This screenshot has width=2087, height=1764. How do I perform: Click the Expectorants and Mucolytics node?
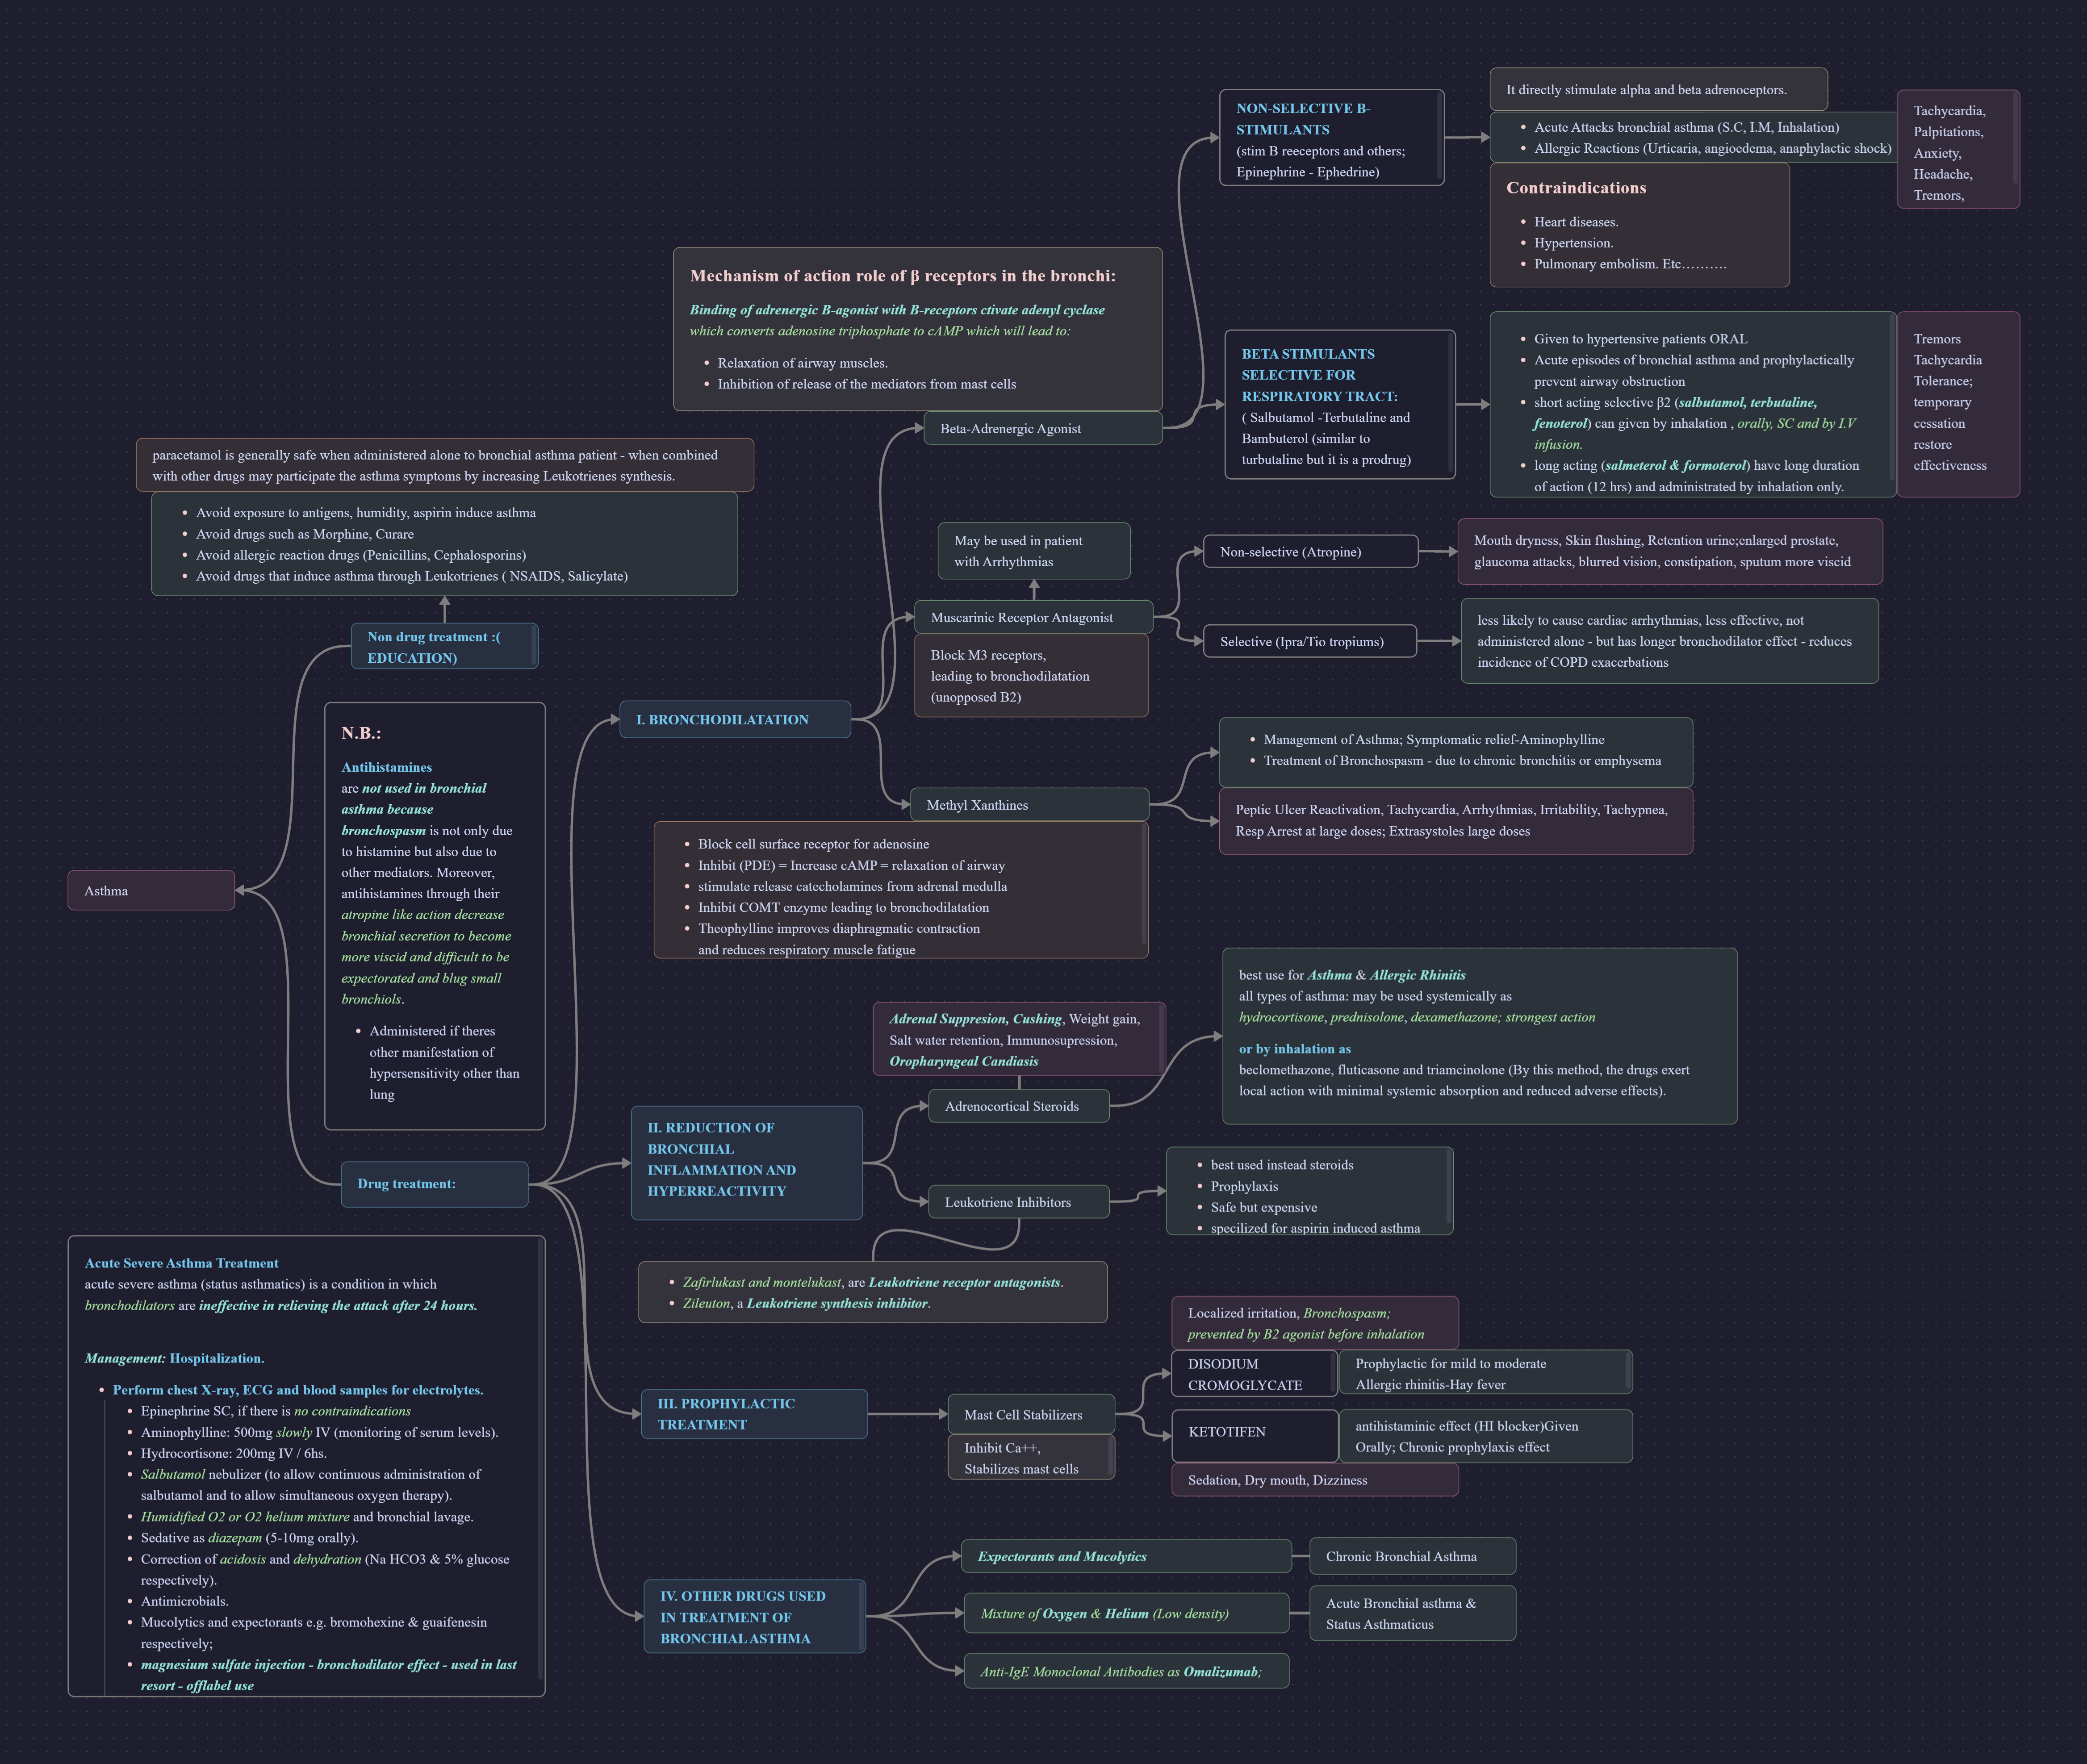pyautogui.click(x=1126, y=1556)
